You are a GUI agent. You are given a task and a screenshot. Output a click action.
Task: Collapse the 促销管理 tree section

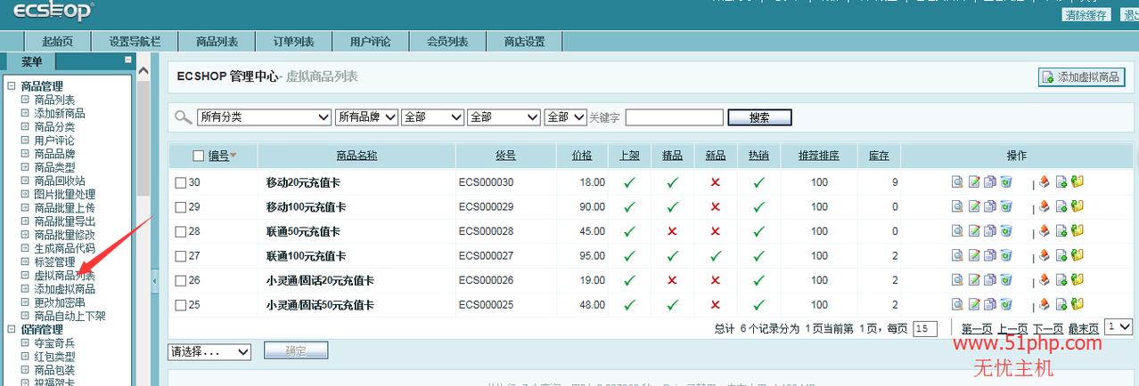(12, 329)
